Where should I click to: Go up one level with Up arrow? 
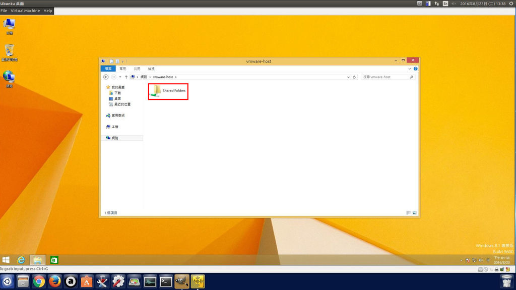[x=126, y=77]
